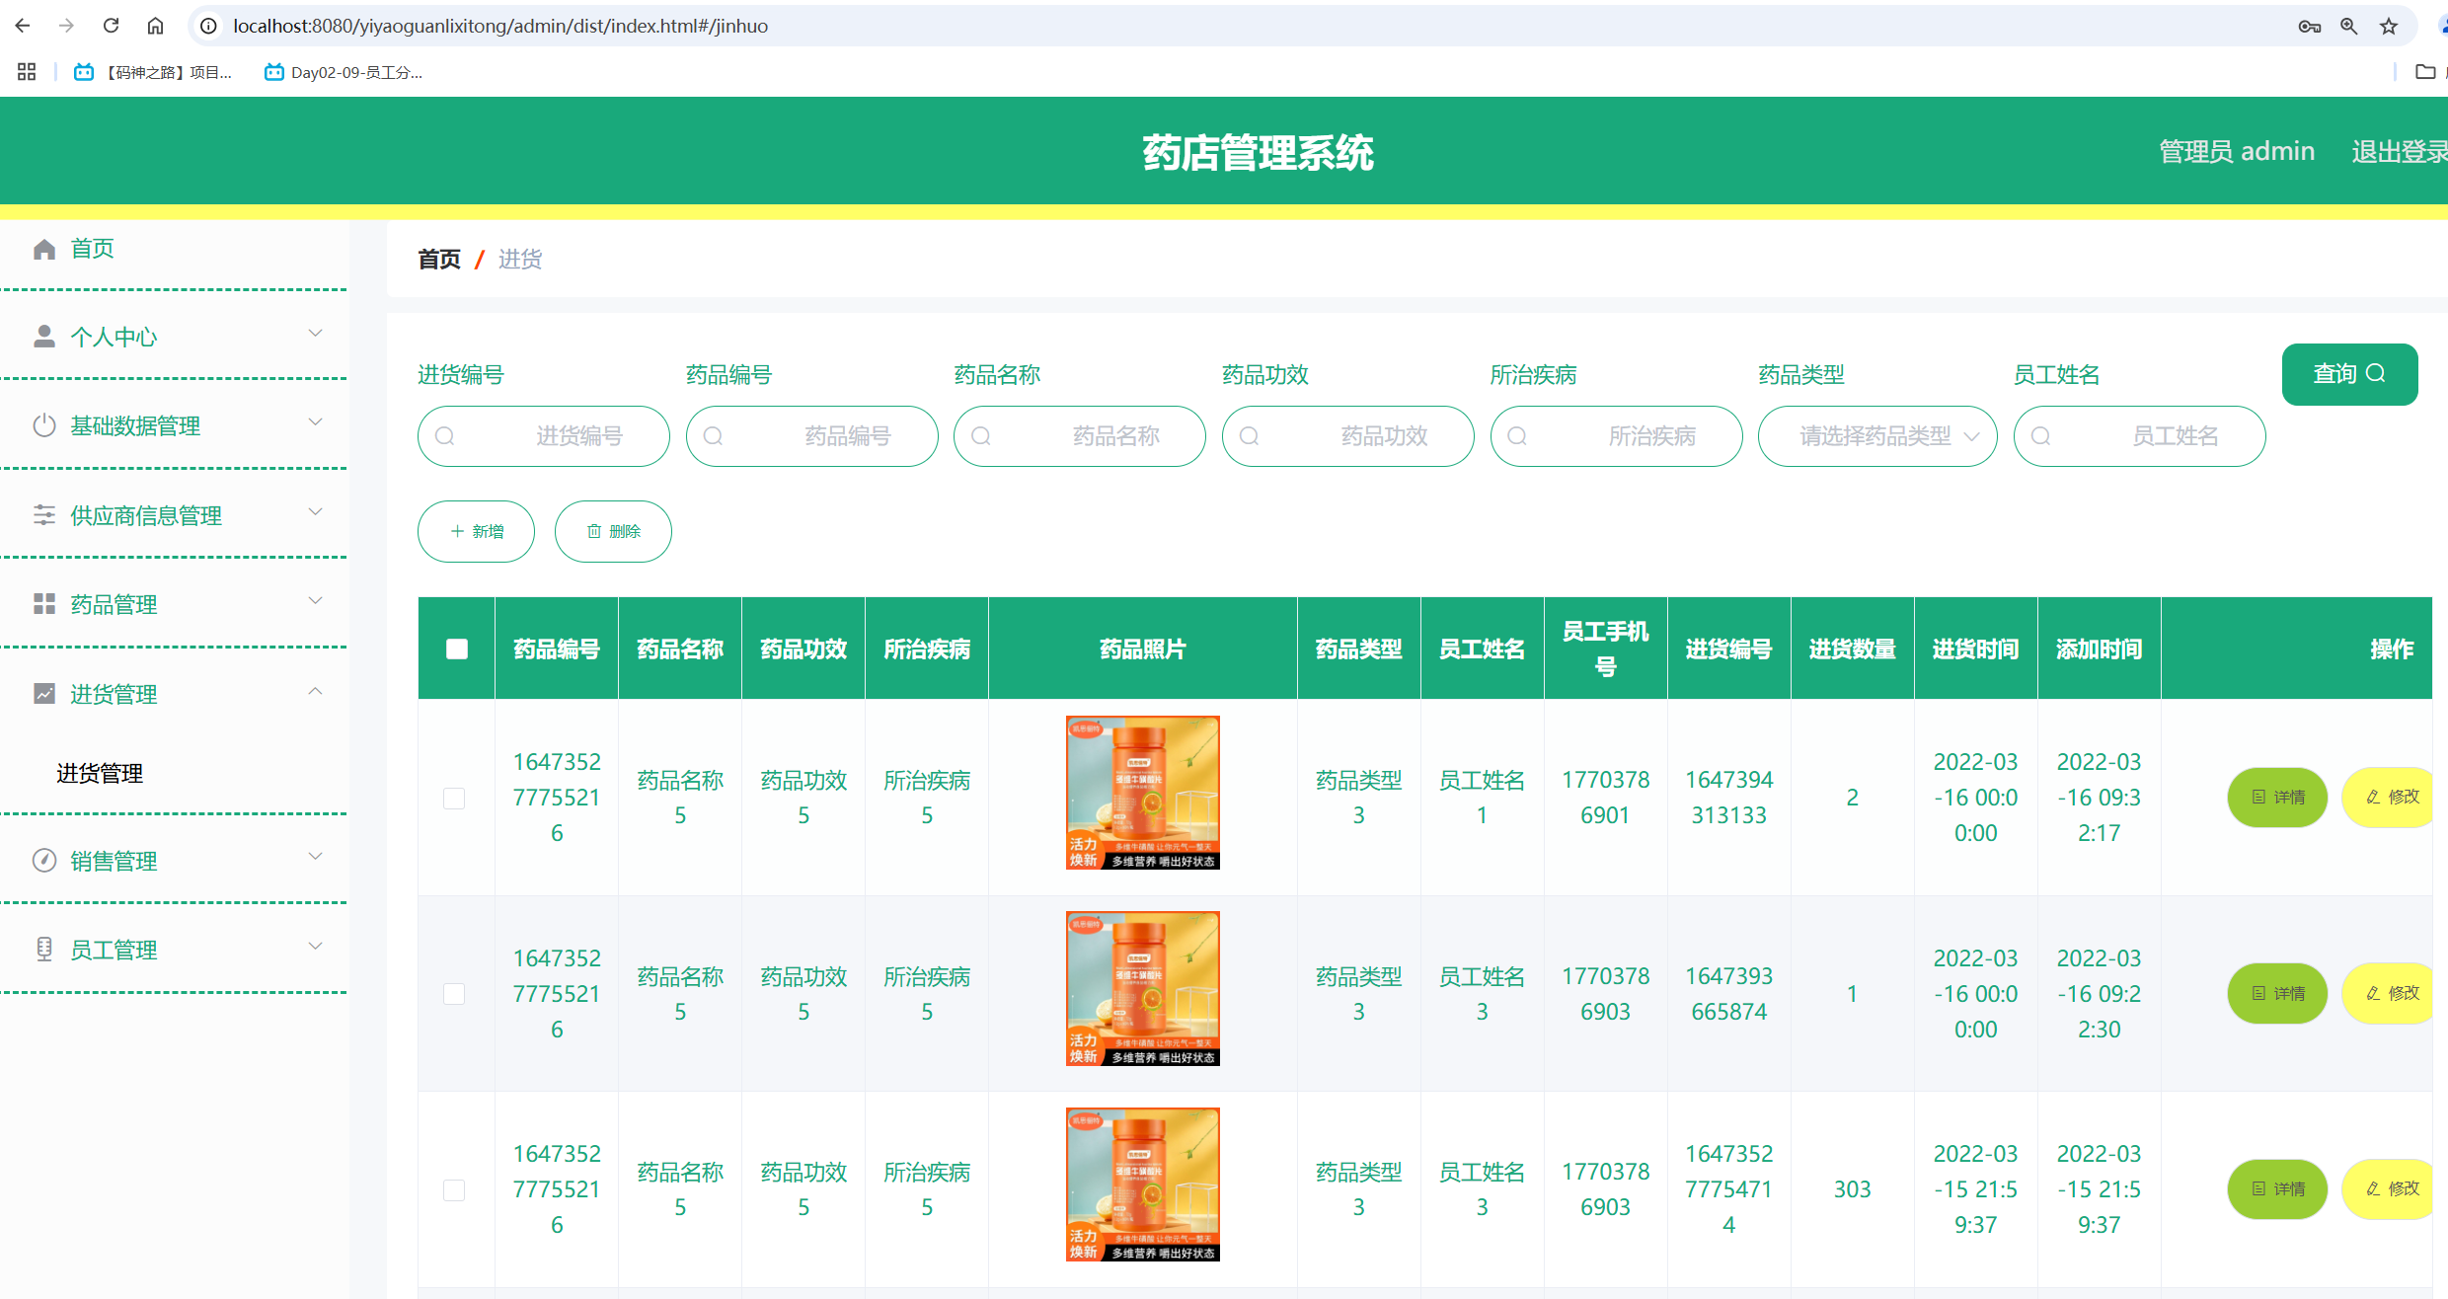
Task: Click the browser forward arrow
Action: point(66,26)
